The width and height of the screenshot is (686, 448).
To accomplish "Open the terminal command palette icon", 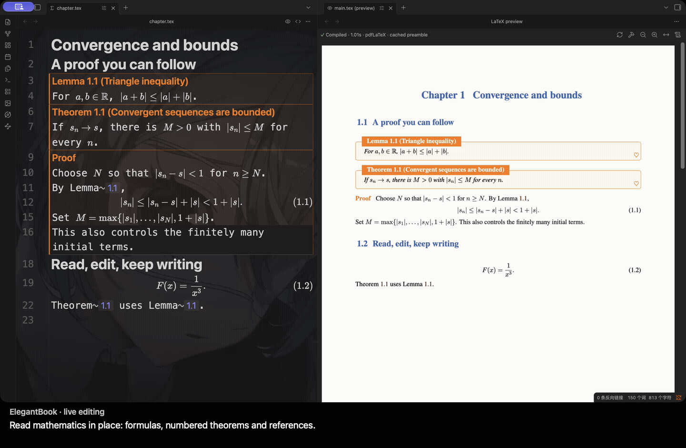I will pos(8,80).
